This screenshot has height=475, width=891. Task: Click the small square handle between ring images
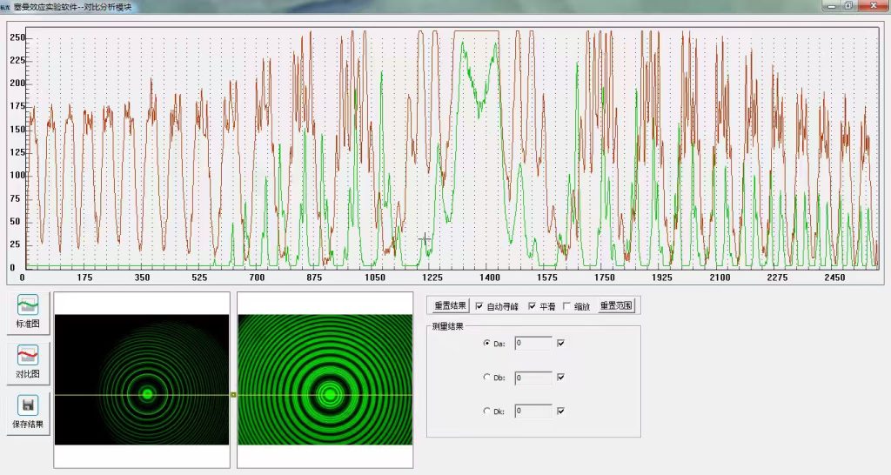tap(233, 394)
